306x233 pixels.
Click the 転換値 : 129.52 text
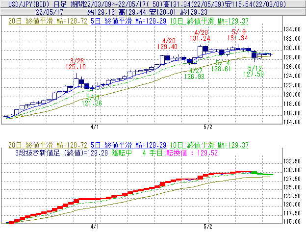(192, 153)
